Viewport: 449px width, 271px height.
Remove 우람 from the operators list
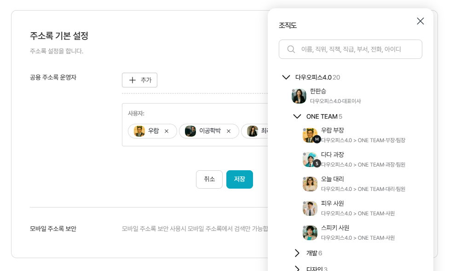(167, 131)
